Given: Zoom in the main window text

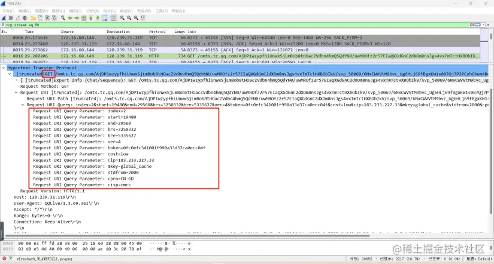Looking at the screenshot, I should pyautogui.click(x=122, y=18).
